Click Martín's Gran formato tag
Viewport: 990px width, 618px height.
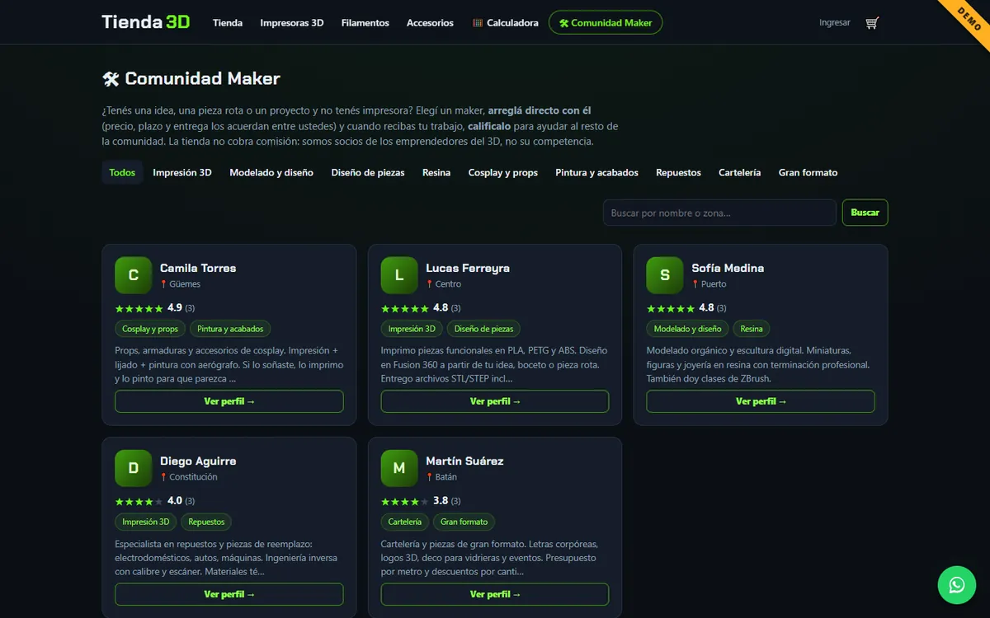tap(464, 522)
